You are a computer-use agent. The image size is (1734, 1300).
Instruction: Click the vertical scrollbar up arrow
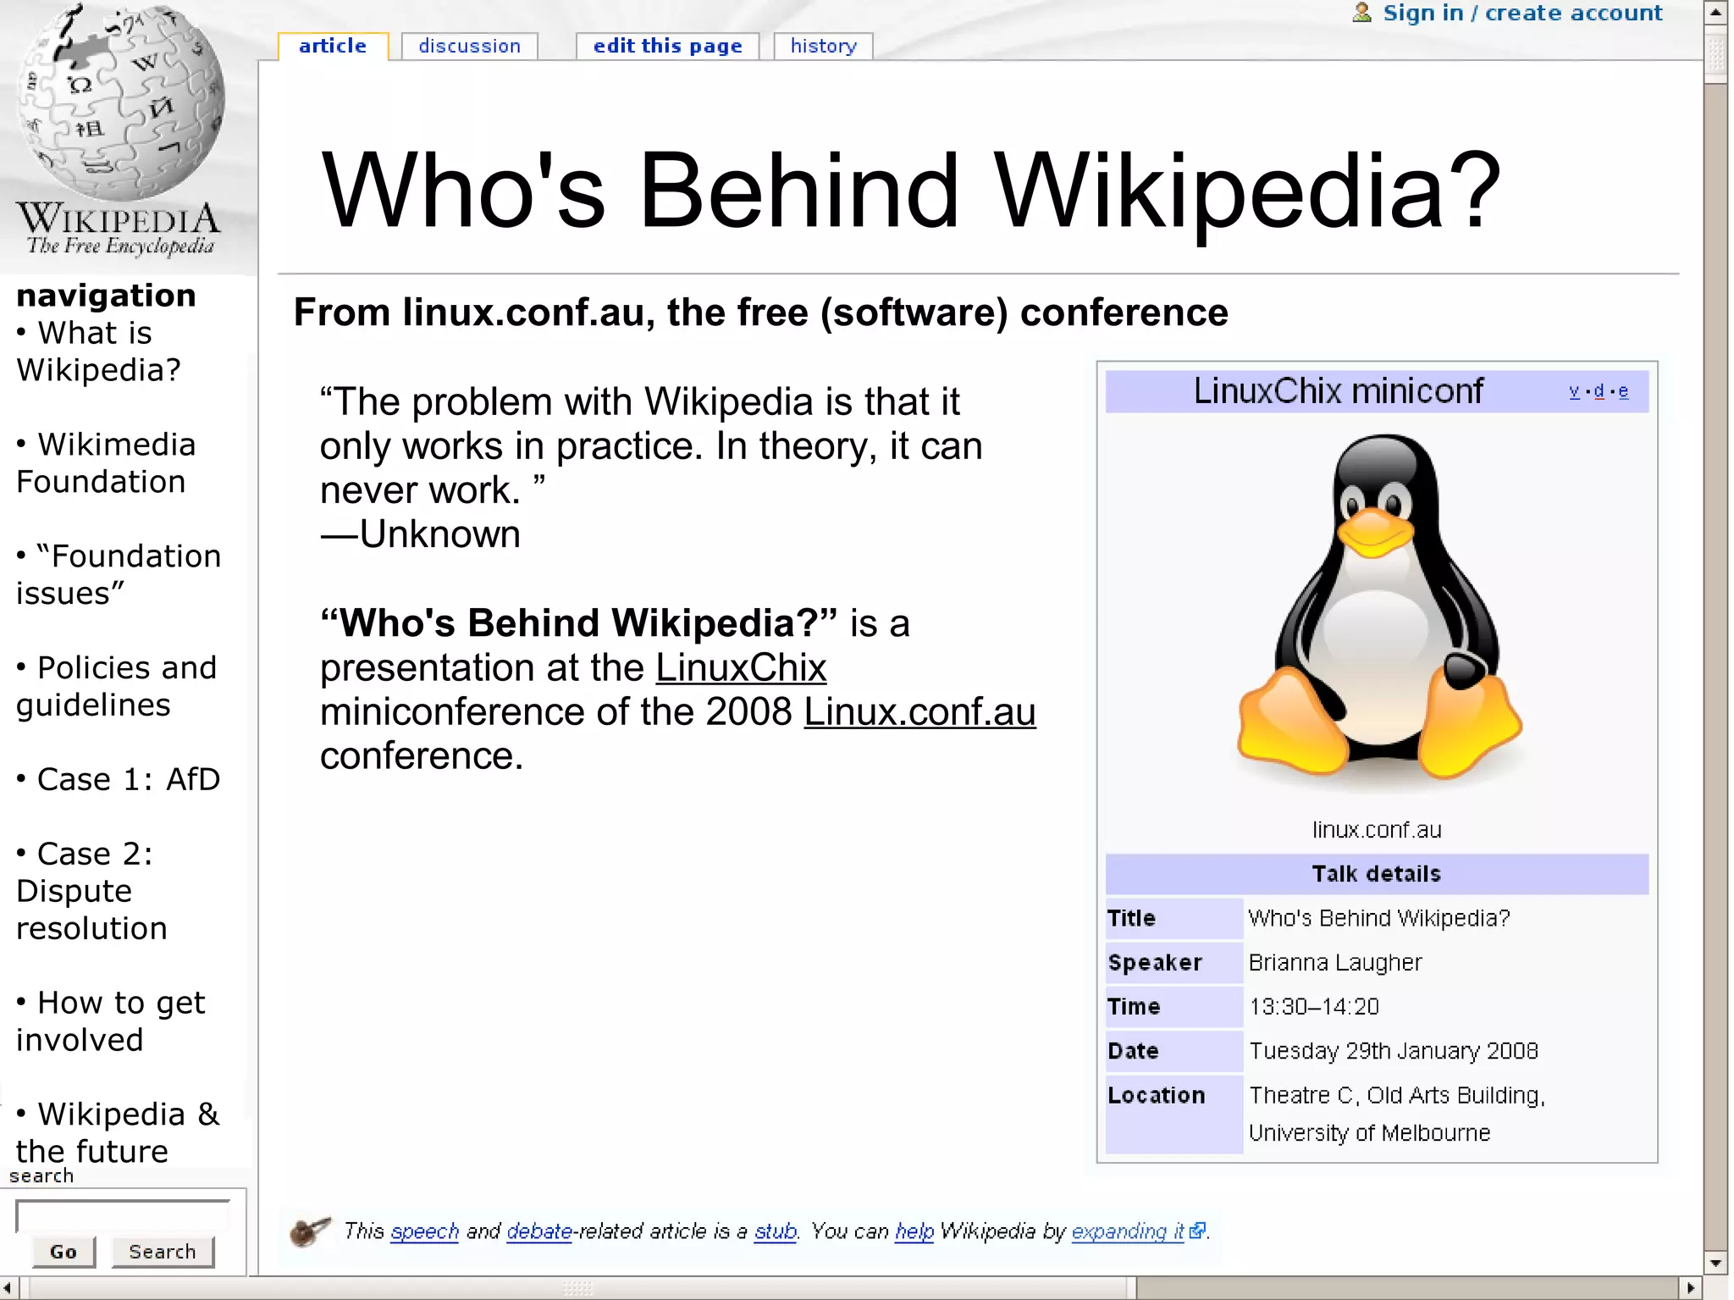tap(1716, 13)
